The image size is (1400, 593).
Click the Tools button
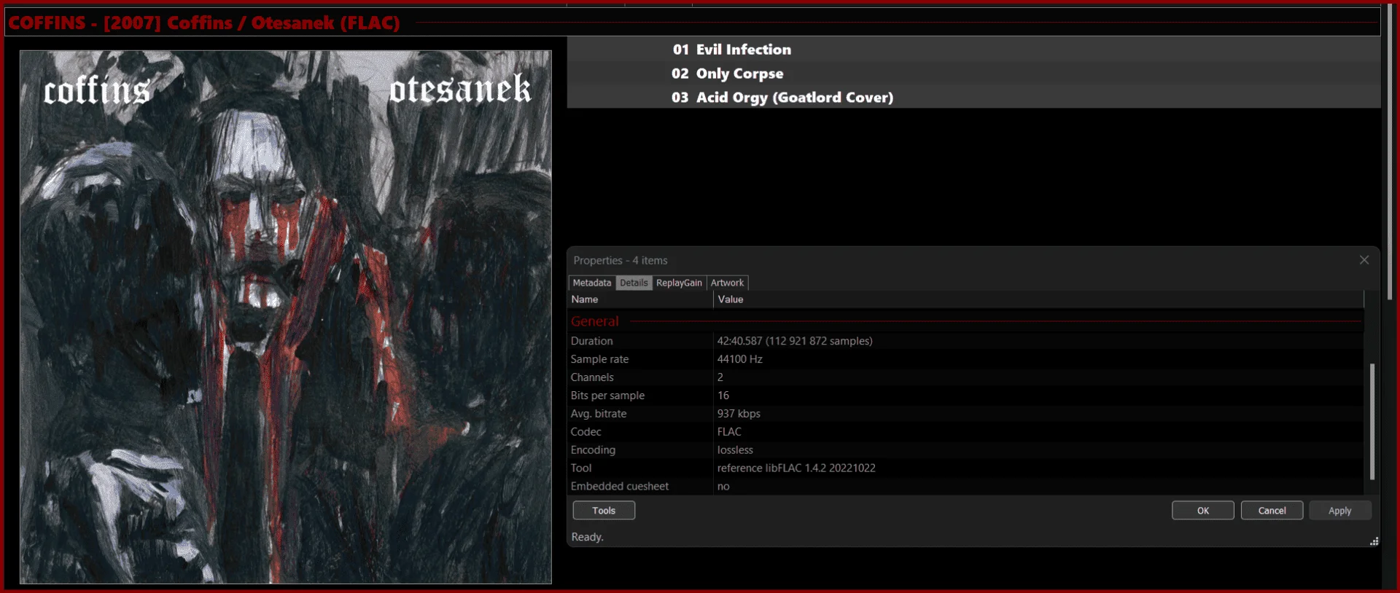pos(604,511)
